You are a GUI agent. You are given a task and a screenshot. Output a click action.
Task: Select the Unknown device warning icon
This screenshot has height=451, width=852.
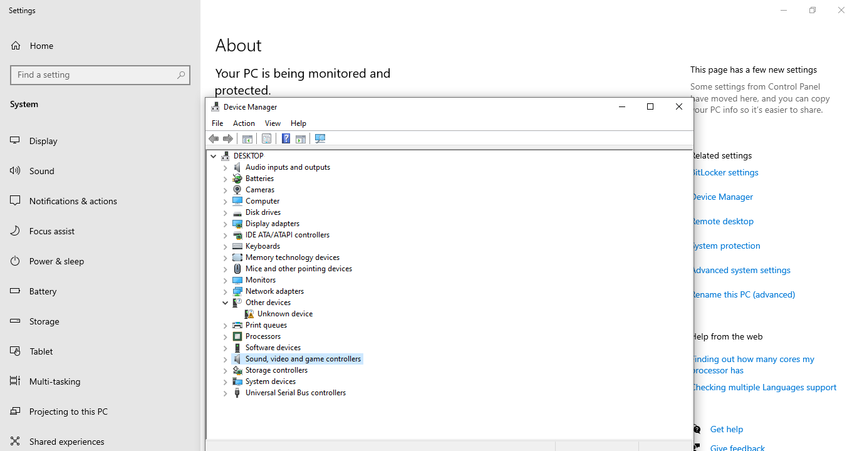click(x=249, y=314)
